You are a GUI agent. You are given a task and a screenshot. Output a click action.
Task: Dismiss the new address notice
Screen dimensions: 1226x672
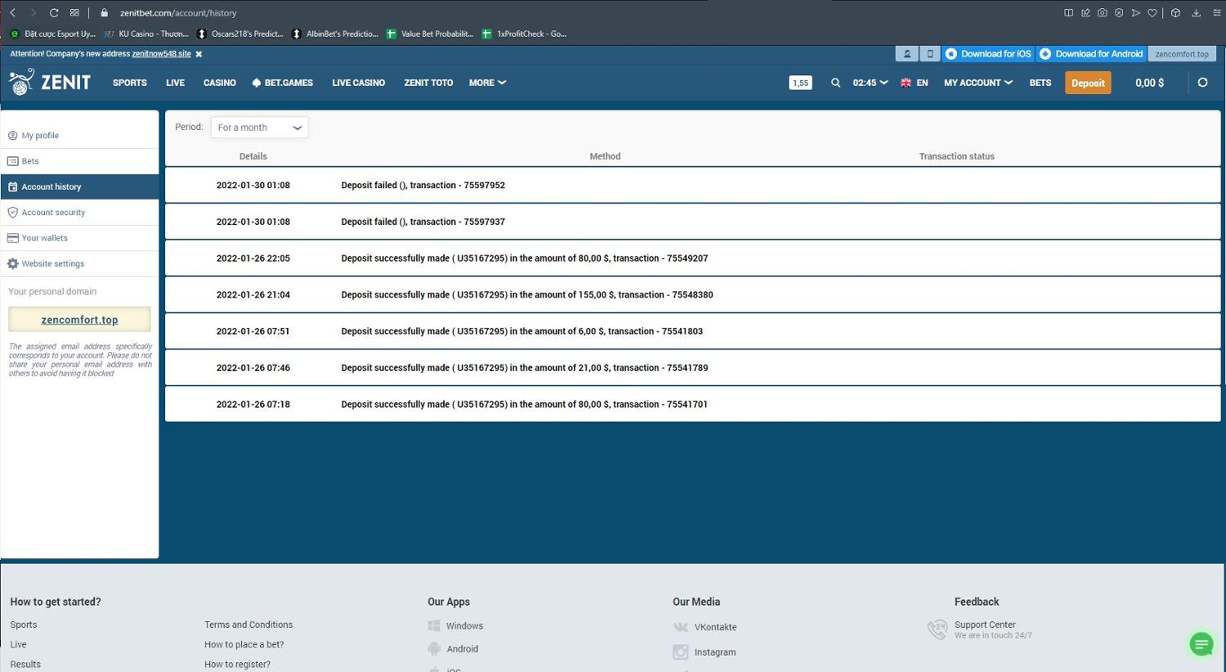click(x=199, y=54)
